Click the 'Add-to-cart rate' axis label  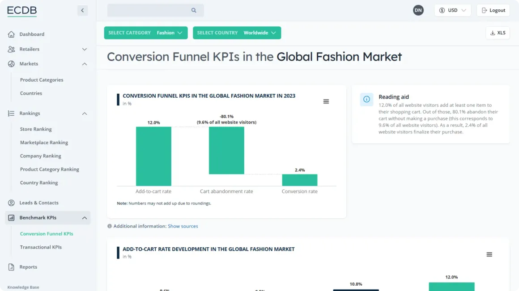153,191
